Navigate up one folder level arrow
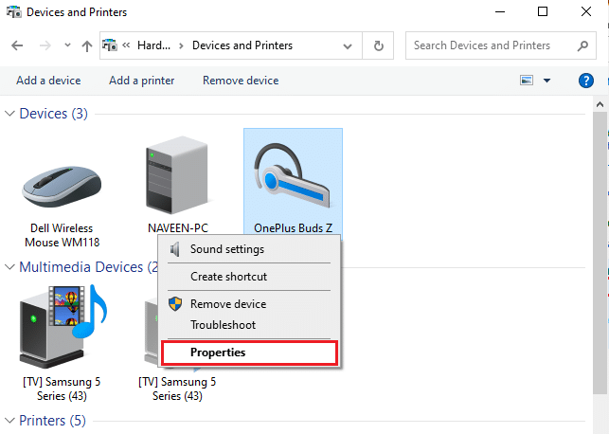The image size is (609, 434). coord(87,45)
